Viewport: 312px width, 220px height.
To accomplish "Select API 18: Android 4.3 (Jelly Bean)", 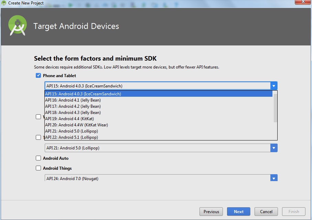I will [158, 112].
